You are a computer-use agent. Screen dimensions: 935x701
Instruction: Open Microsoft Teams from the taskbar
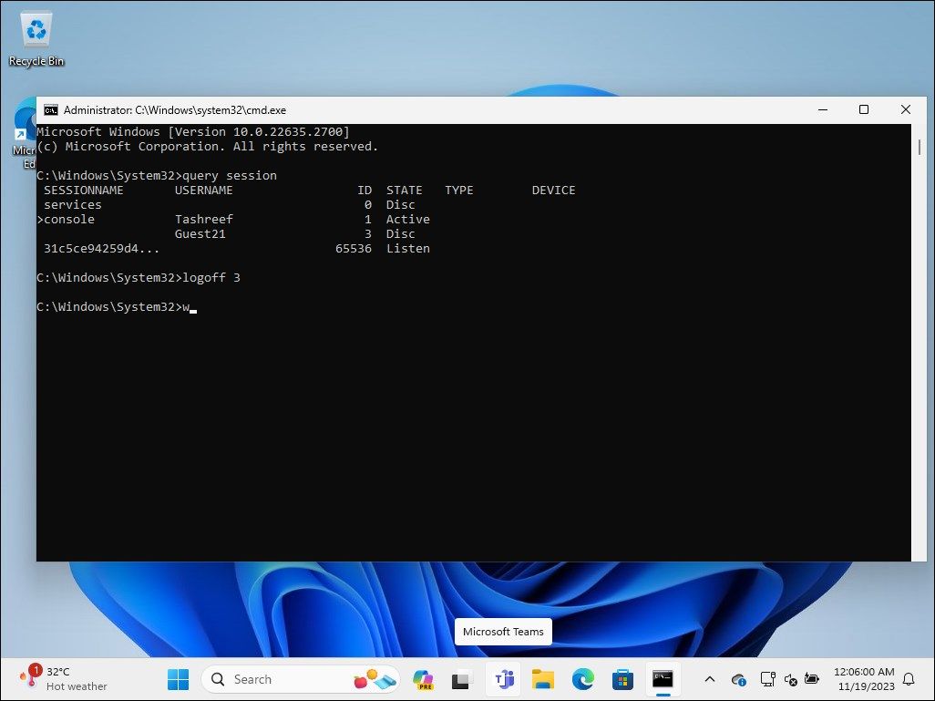coord(502,679)
